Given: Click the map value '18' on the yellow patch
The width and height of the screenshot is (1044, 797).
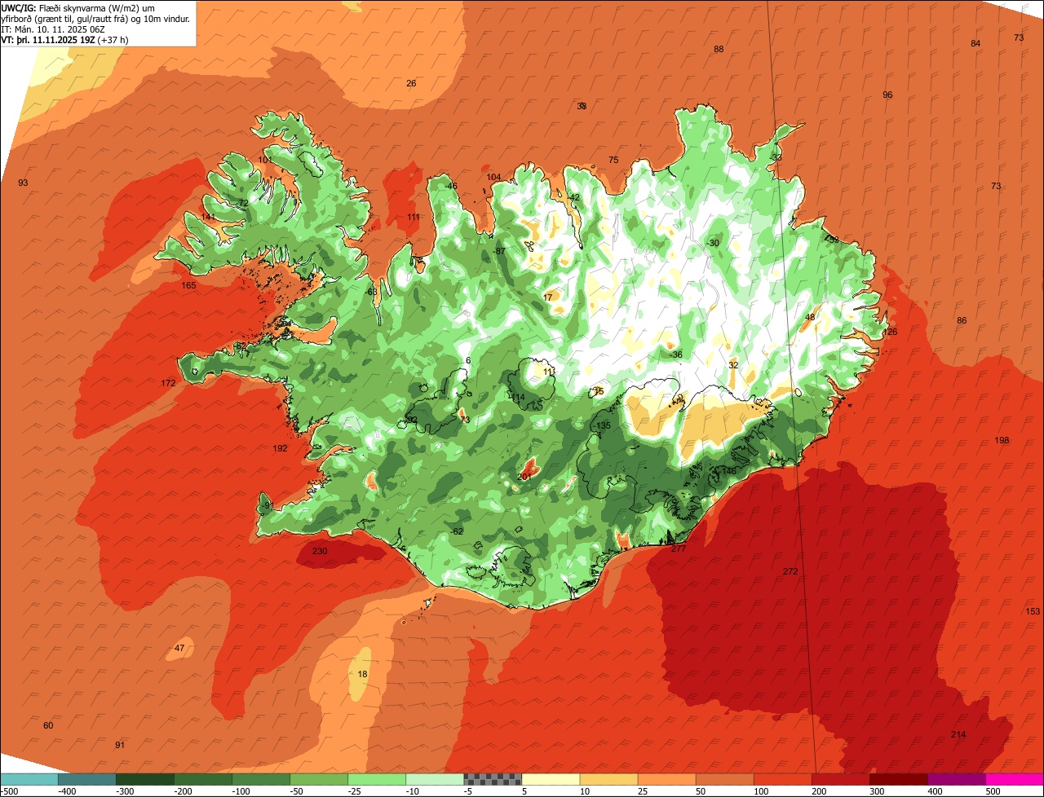Looking at the screenshot, I should coord(363,674).
